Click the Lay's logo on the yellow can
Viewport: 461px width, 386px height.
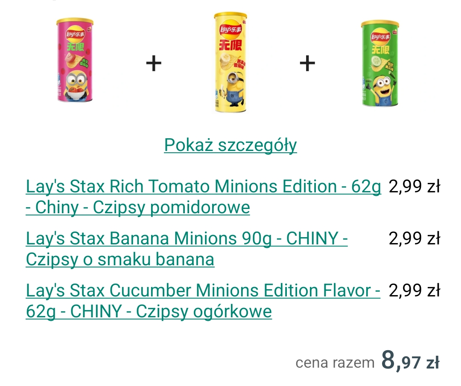[230, 29]
